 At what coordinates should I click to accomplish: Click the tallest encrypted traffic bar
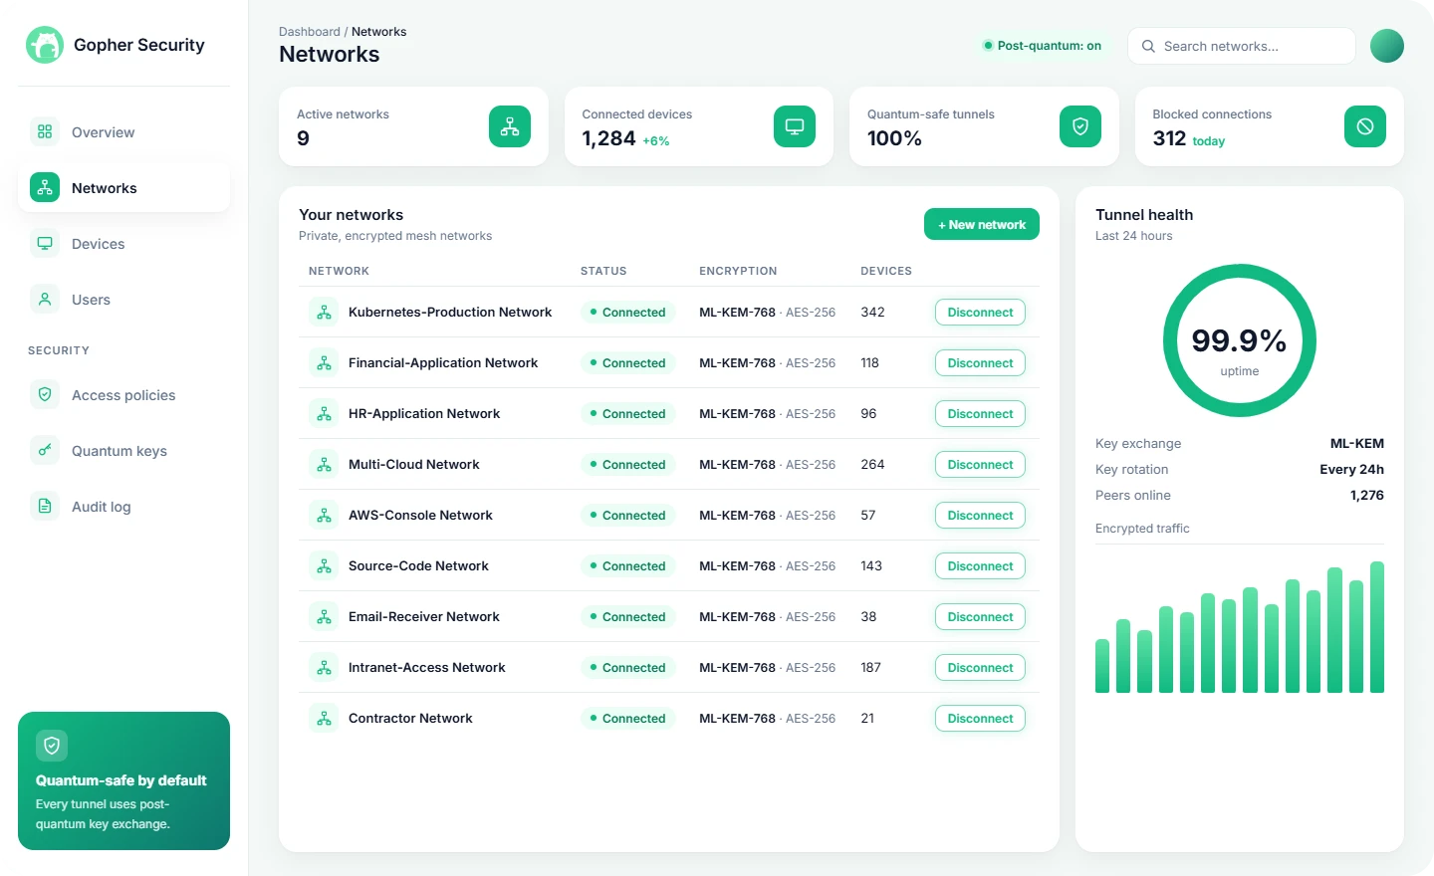click(1377, 627)
